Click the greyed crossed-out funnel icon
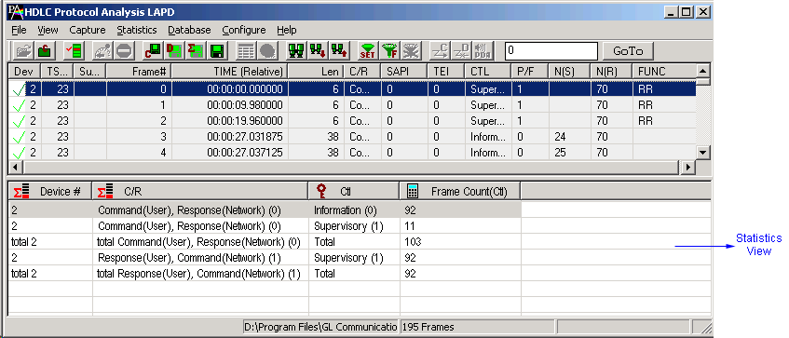789x338 pixels. tap(411, 51)
